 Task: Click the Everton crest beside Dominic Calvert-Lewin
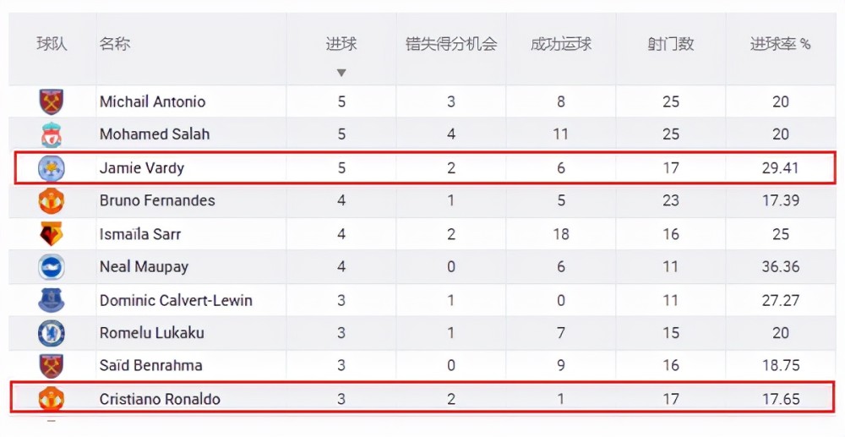52,300
